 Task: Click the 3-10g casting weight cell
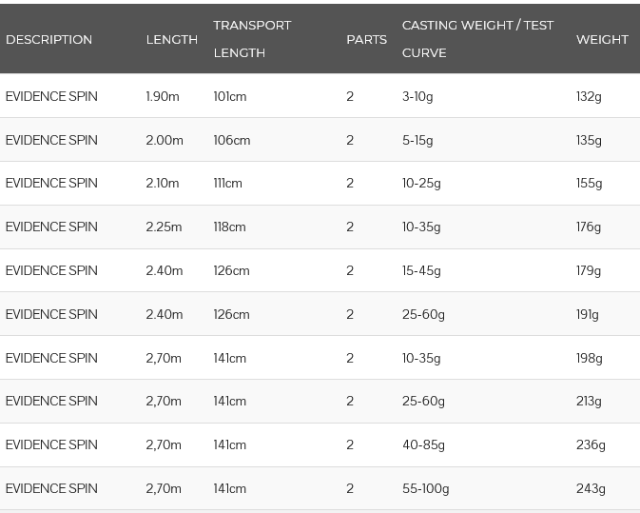pyautogui.click(x=417, y=96)
